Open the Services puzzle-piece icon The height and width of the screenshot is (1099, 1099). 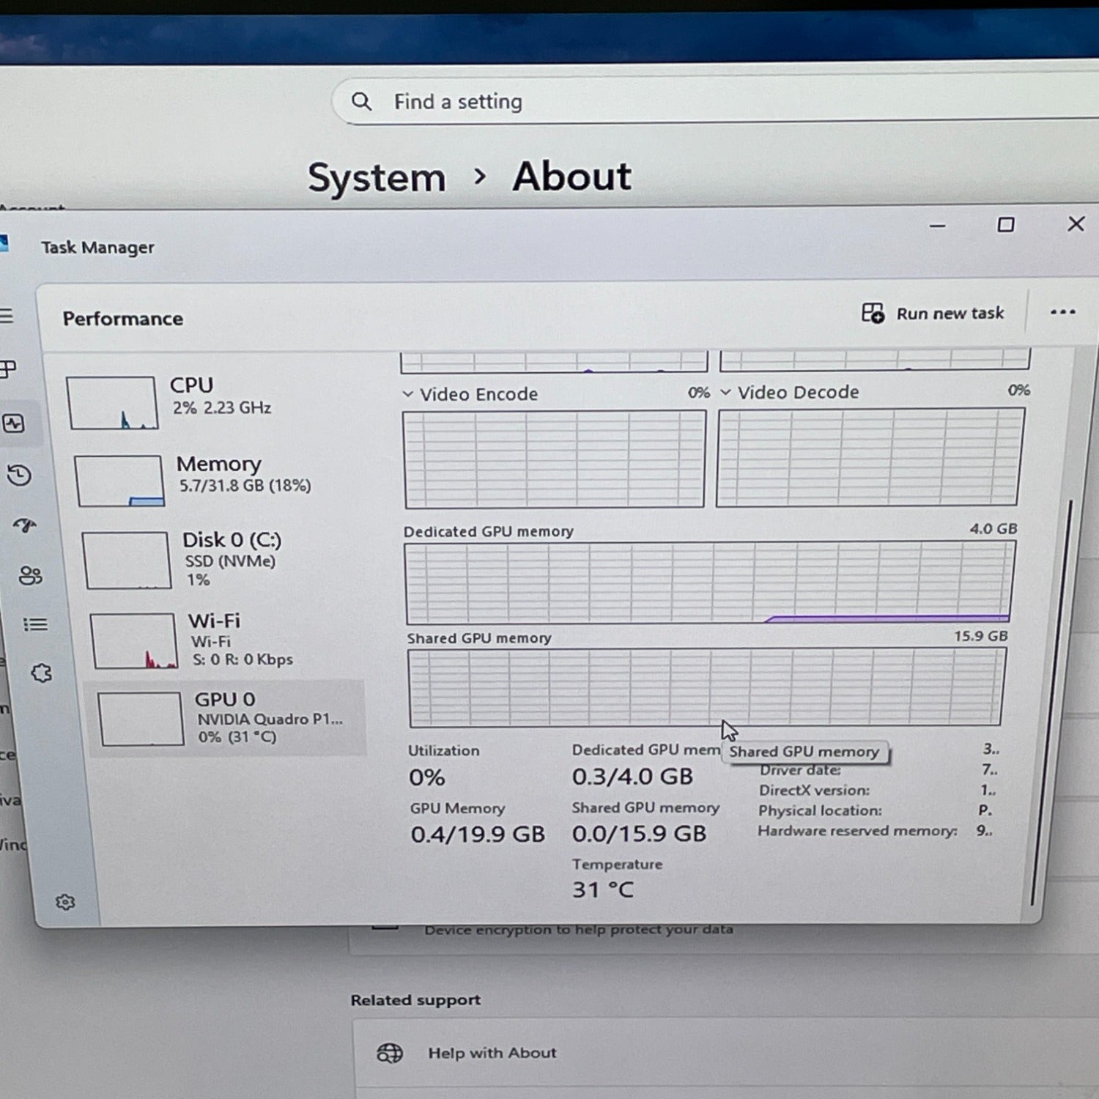[42, 673]
